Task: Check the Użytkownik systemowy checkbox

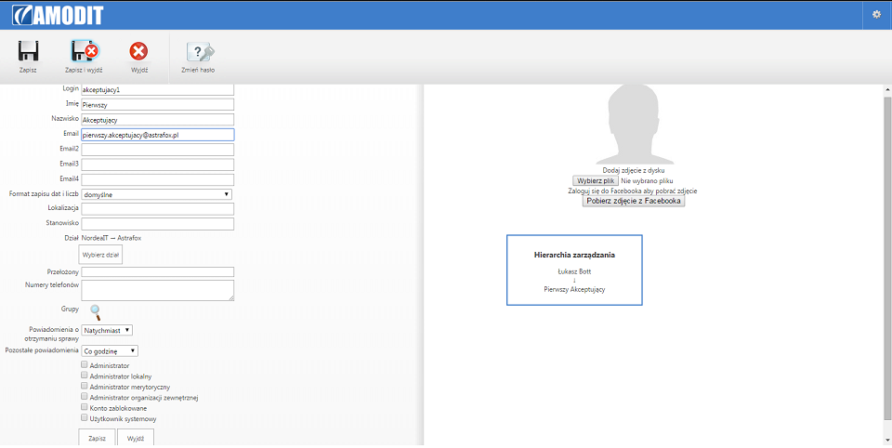Action: [85, 418]
